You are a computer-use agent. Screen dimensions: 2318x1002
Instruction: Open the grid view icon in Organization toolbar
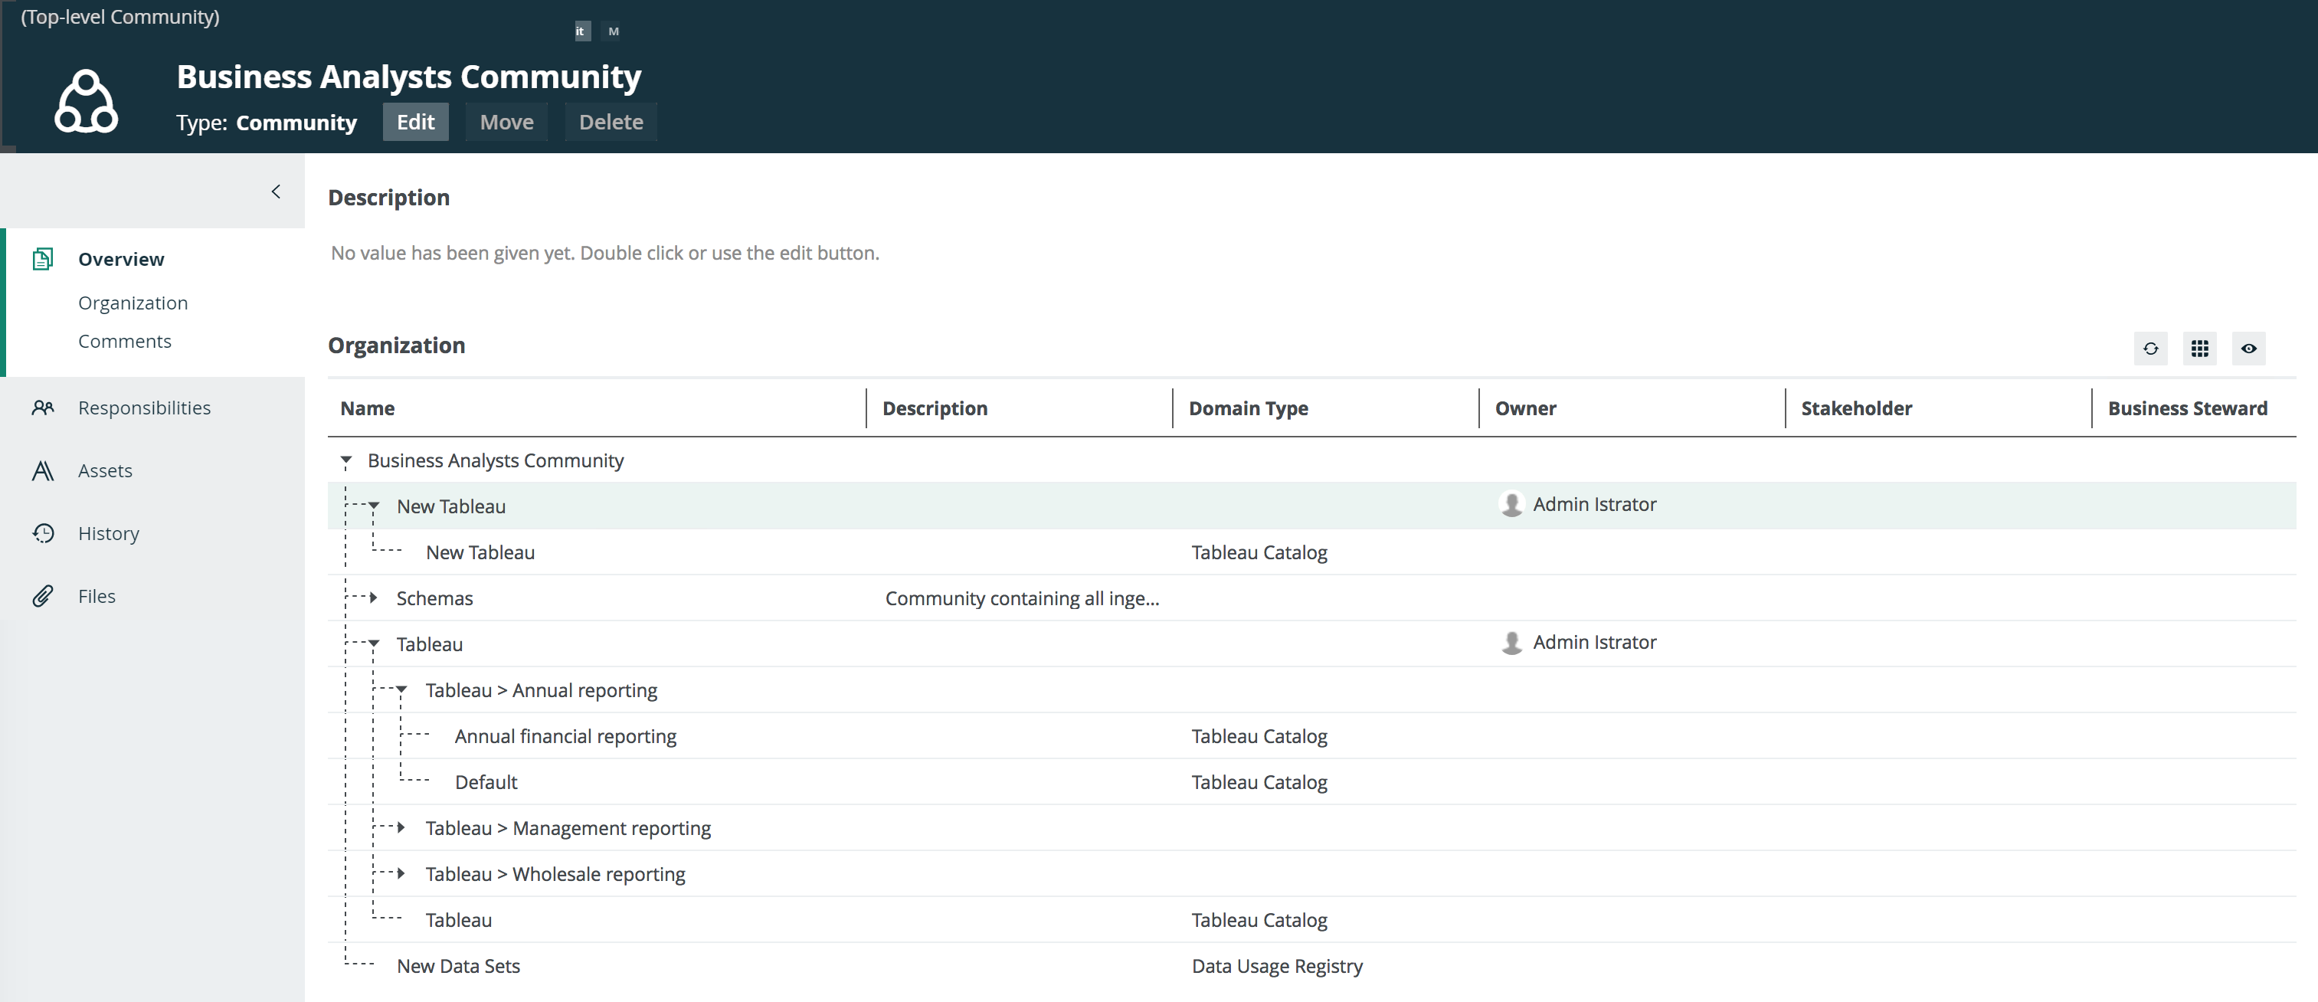(x=2199, y=349)
